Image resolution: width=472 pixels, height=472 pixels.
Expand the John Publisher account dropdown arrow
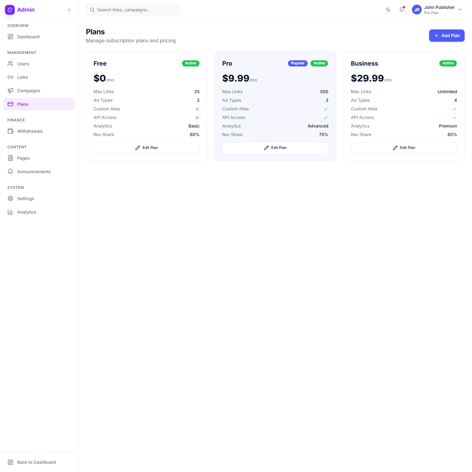click(x=460, y=10)
